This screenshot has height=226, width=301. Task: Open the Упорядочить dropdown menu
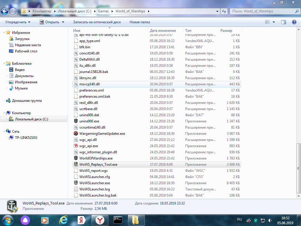[18, 22]
